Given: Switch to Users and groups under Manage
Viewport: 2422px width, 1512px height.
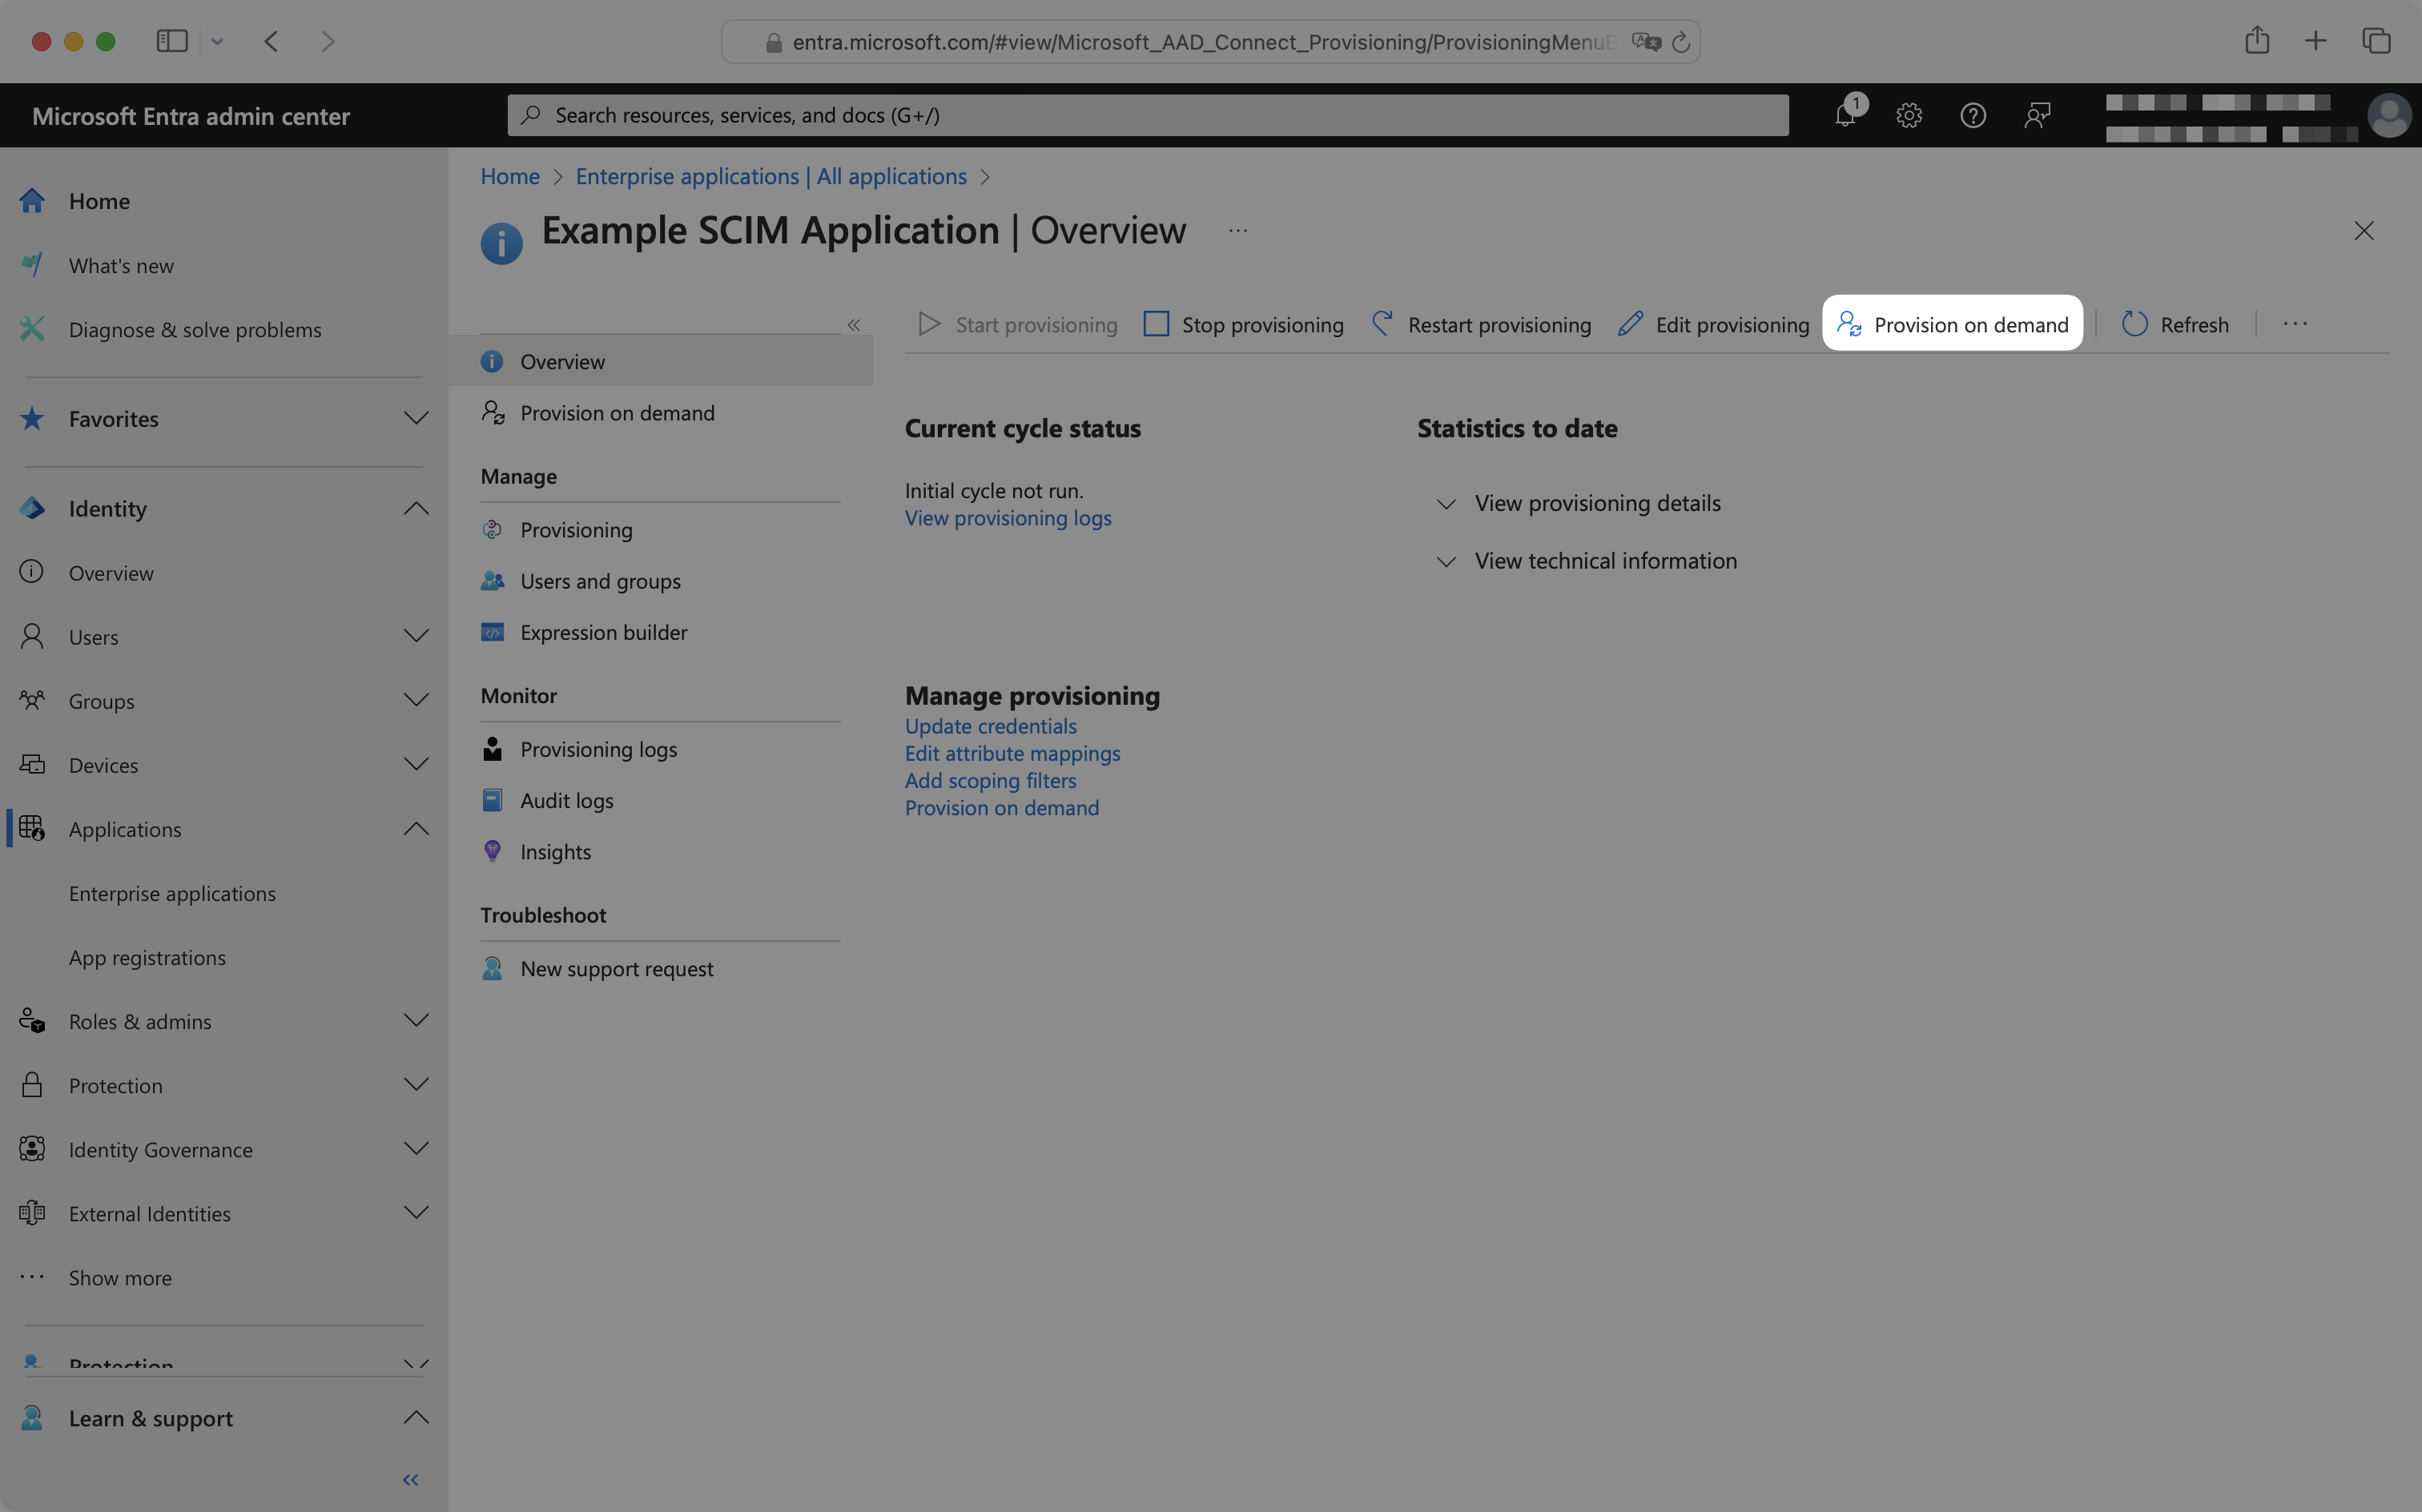Looking at the screenshot, I should point(600,580).
